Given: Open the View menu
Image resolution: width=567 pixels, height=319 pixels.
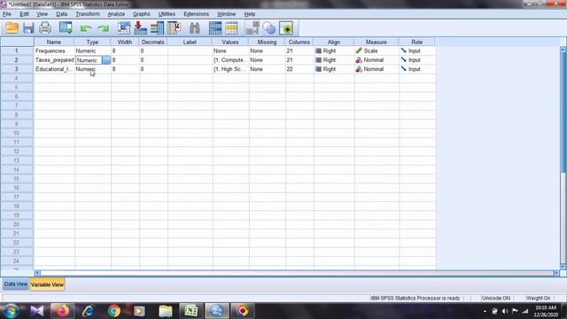Looking at the screenshot, I should [x=42, y=14].
